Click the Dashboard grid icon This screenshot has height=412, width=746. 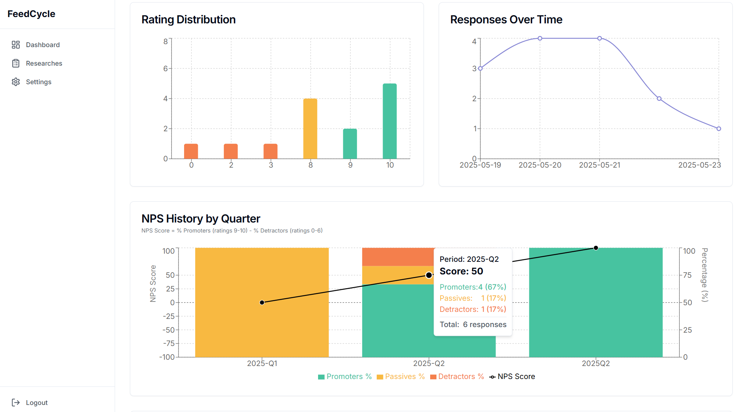[x=16, y=45]
